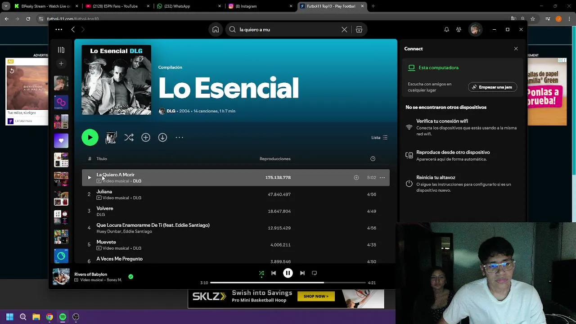Sort by duration clock icon header
This screenshot has width=576, height=324.
pos(373,159)
